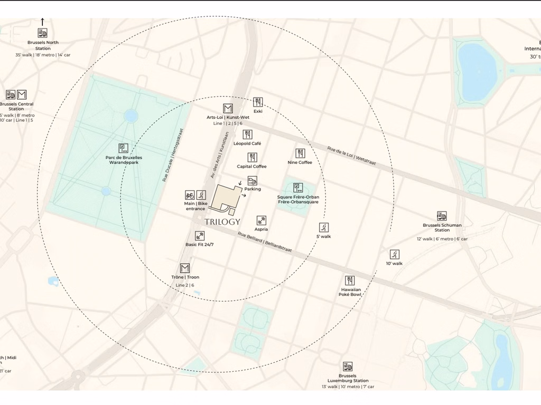Select the Capital Coffee icon

pyautogui.click(x=252, y=157)
